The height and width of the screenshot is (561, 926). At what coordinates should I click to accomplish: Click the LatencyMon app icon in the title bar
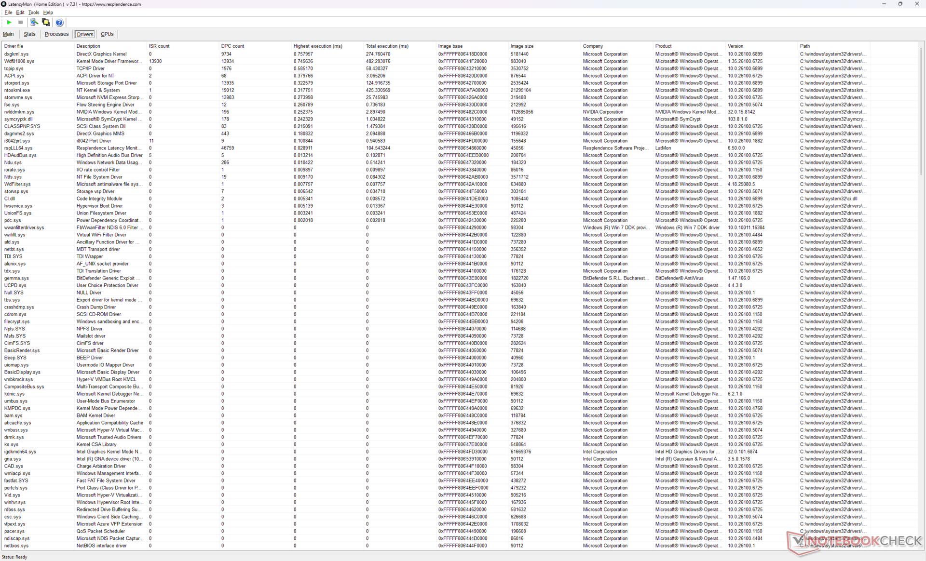4,4
